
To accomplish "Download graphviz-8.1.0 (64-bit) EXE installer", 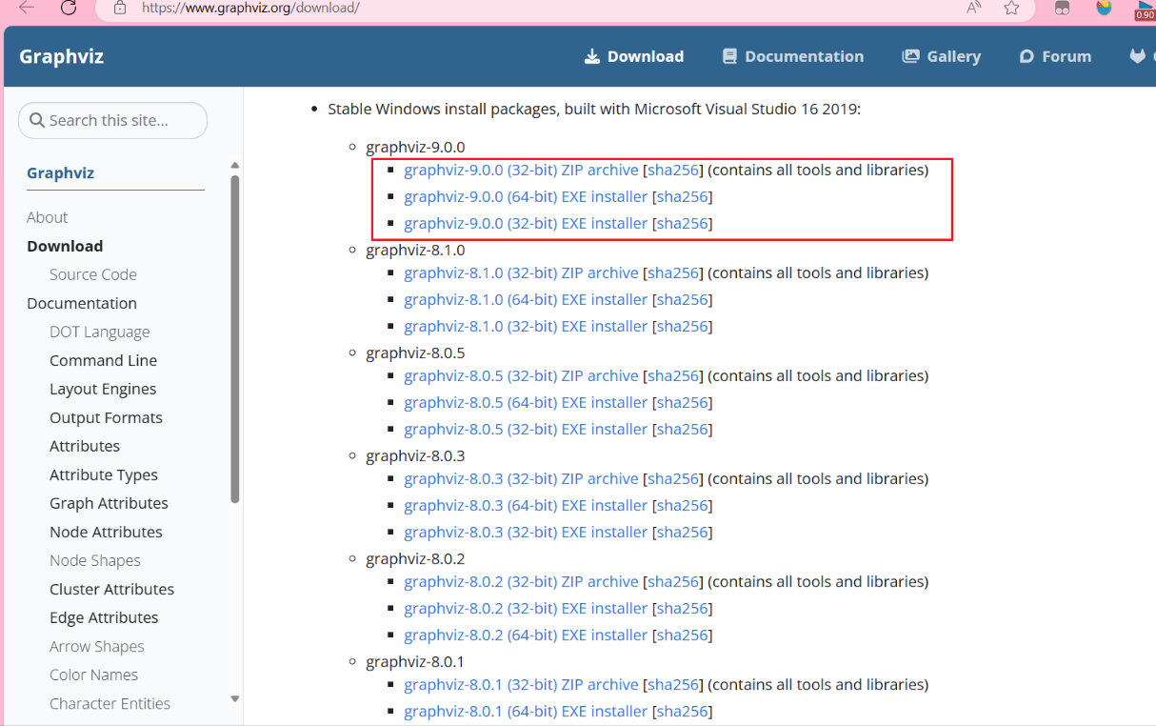I will pyautogui.click(x=526, y=299).
